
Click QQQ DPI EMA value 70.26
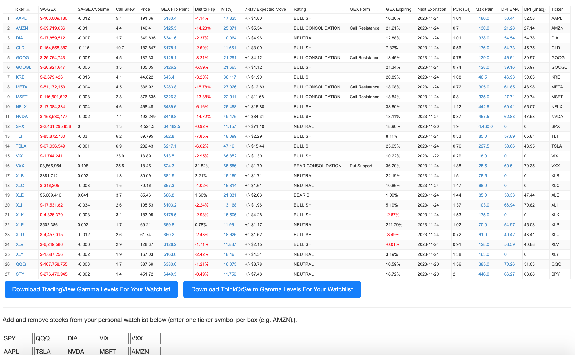(x=509, y=264)
